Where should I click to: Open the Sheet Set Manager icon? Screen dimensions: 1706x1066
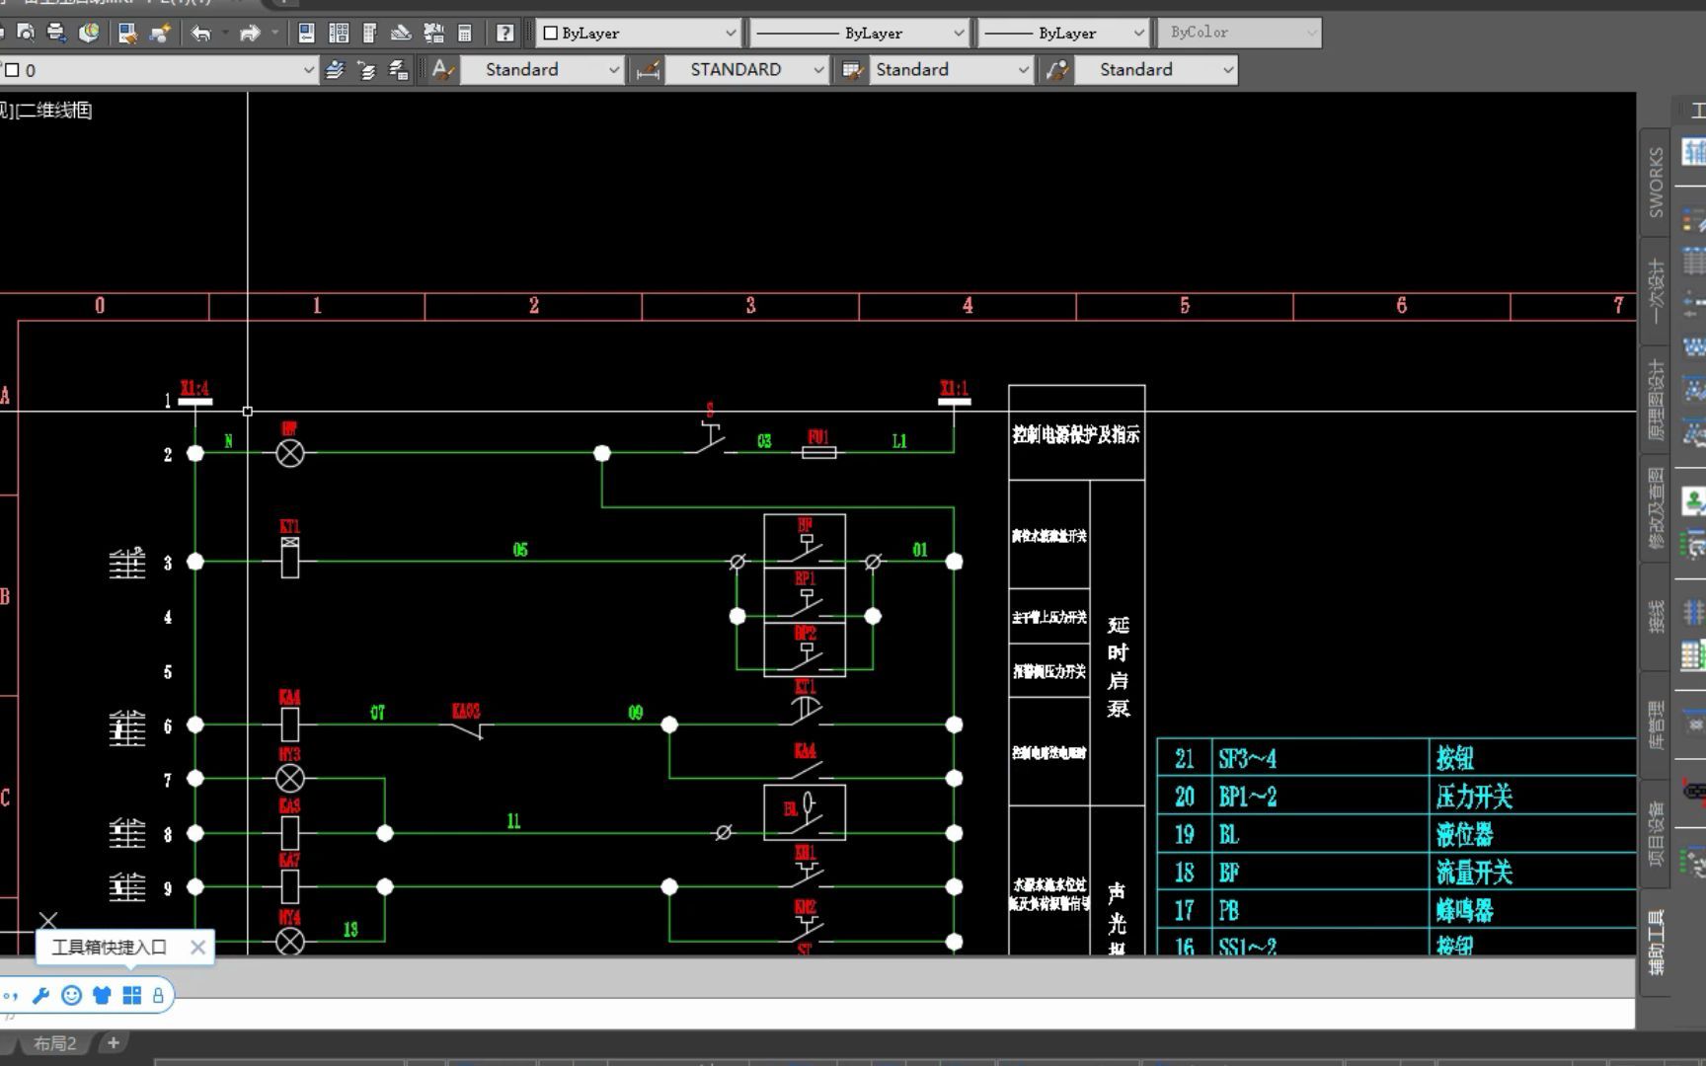(401, 33)
